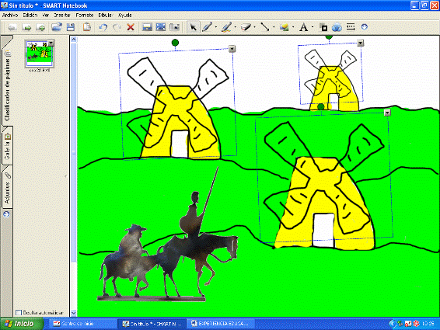
Task: Switch to the Adjuntos side tab
Action: coord(7,187)
